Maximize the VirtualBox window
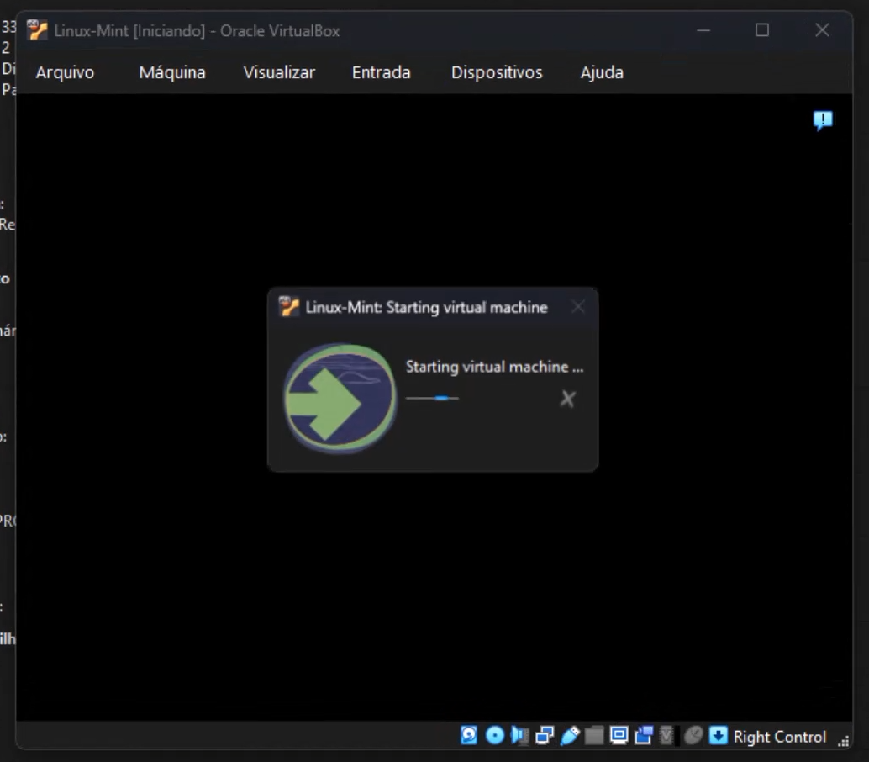This screenshot has width=869, height=762. pyautogui.click(x=762, y=30)
